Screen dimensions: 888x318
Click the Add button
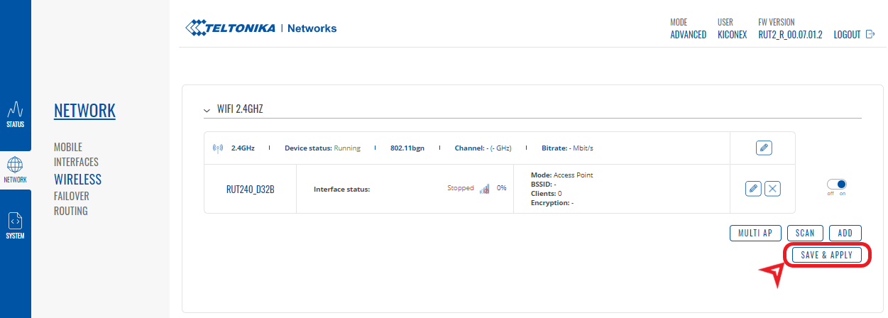point(845,233)
